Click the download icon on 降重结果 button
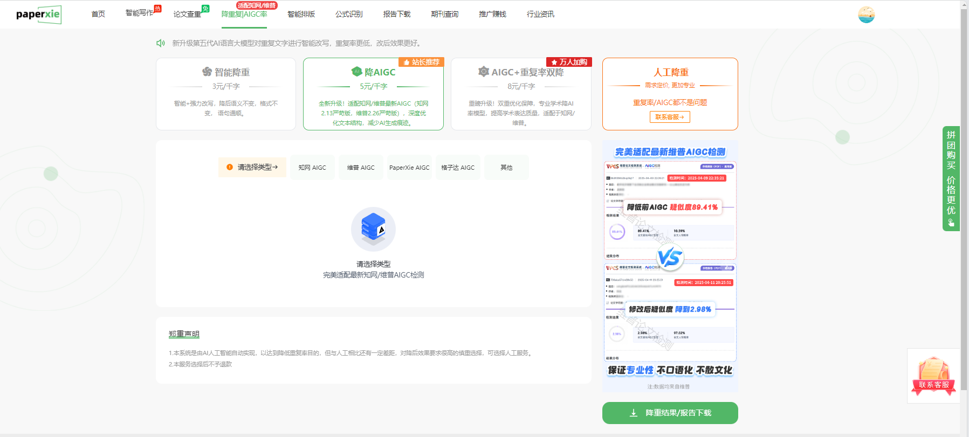The image size is (969, 437). point(634,413)
